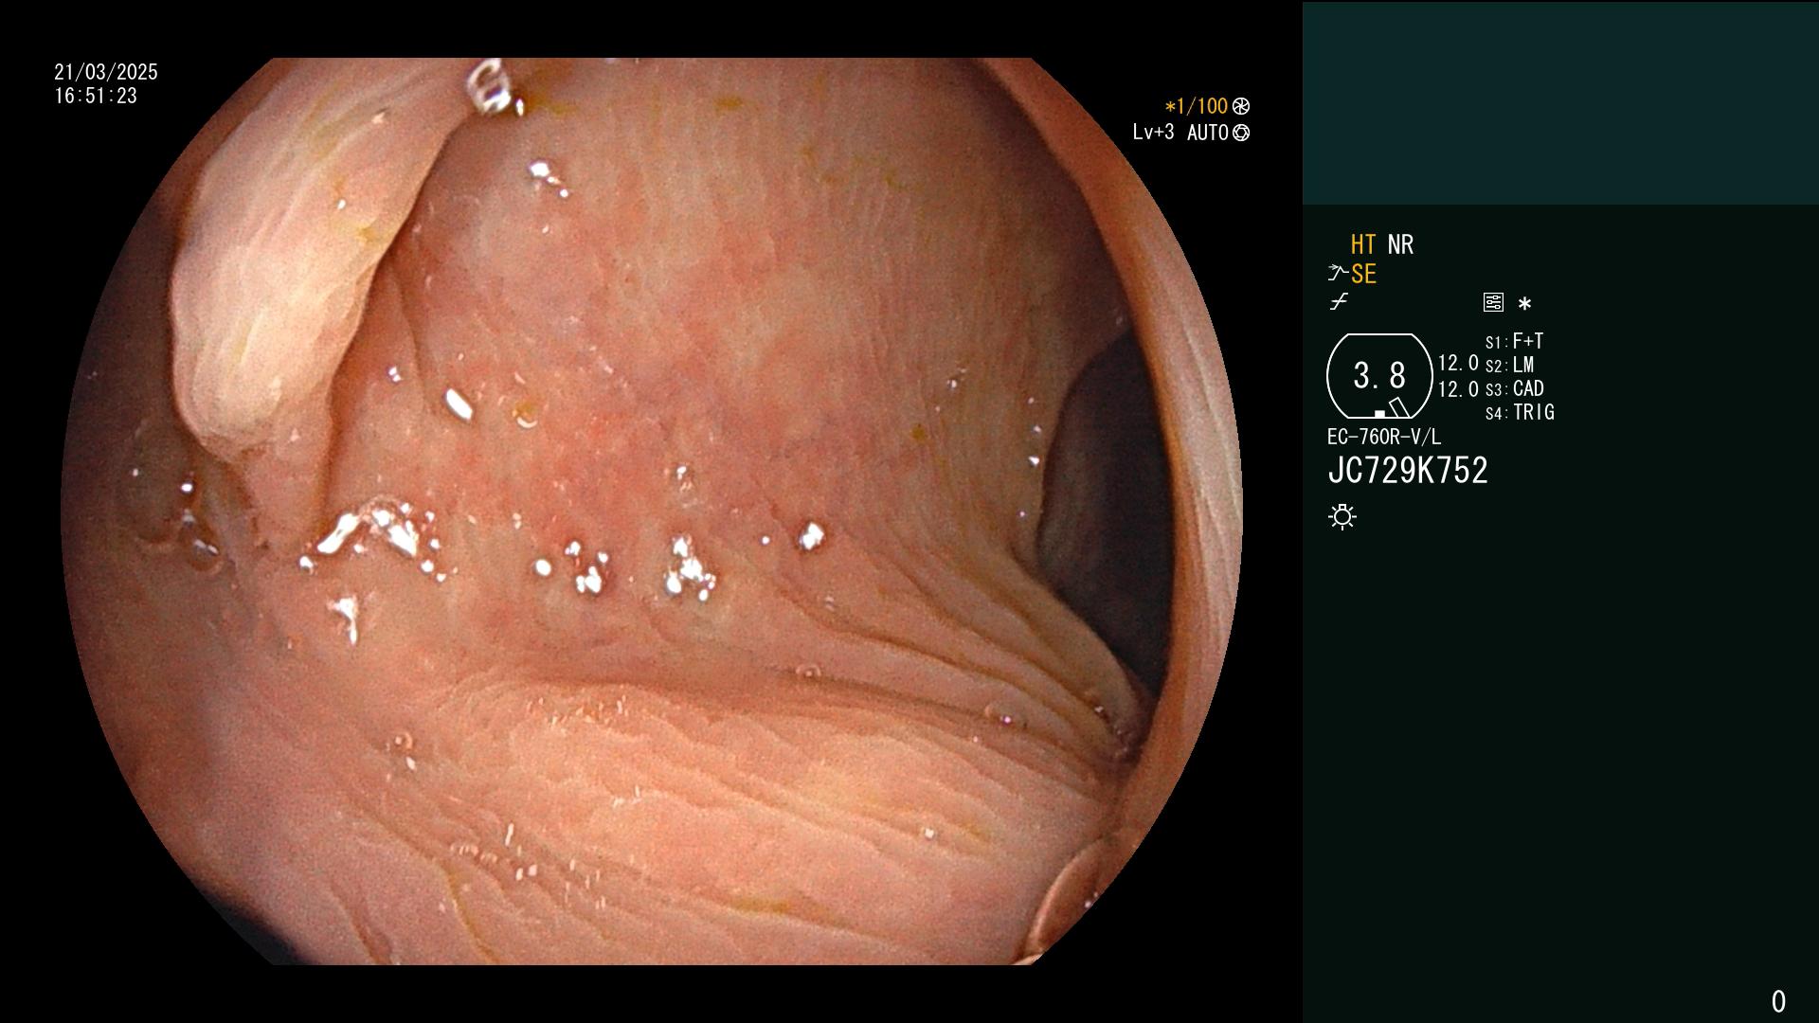Click the upper 12.0 value next to S2
1819x1023 pixels.
coord(1458,363)
